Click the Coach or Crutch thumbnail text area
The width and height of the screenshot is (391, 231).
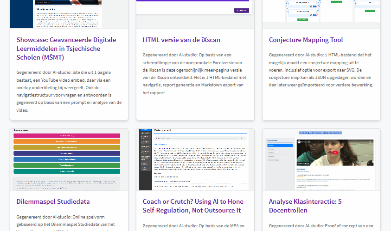click(x=199, y=157)
